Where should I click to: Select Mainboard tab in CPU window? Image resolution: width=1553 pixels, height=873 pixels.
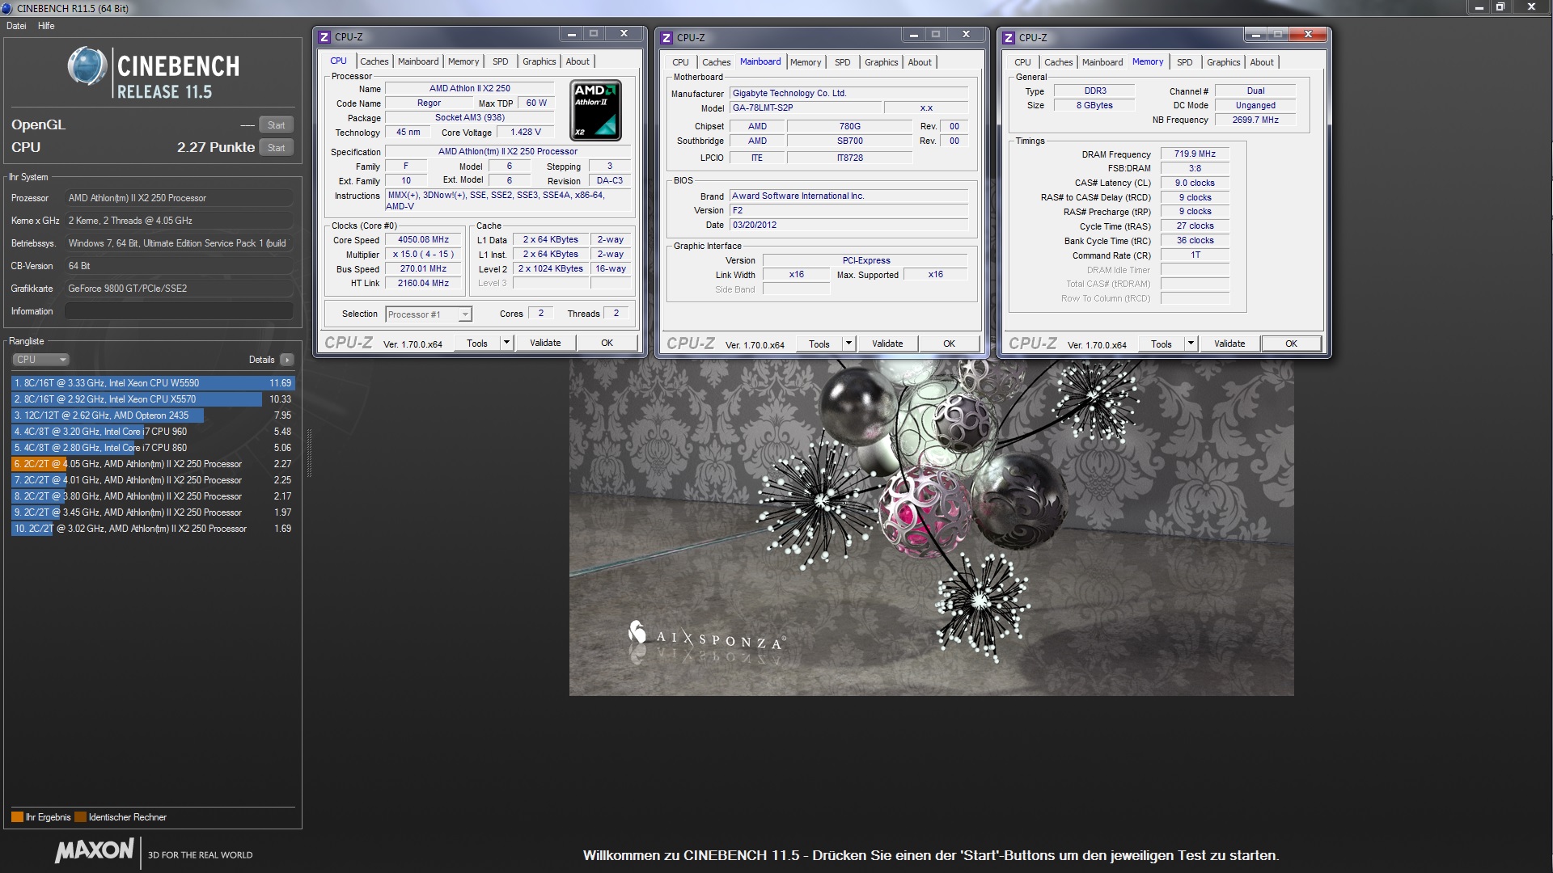[418, 61]
